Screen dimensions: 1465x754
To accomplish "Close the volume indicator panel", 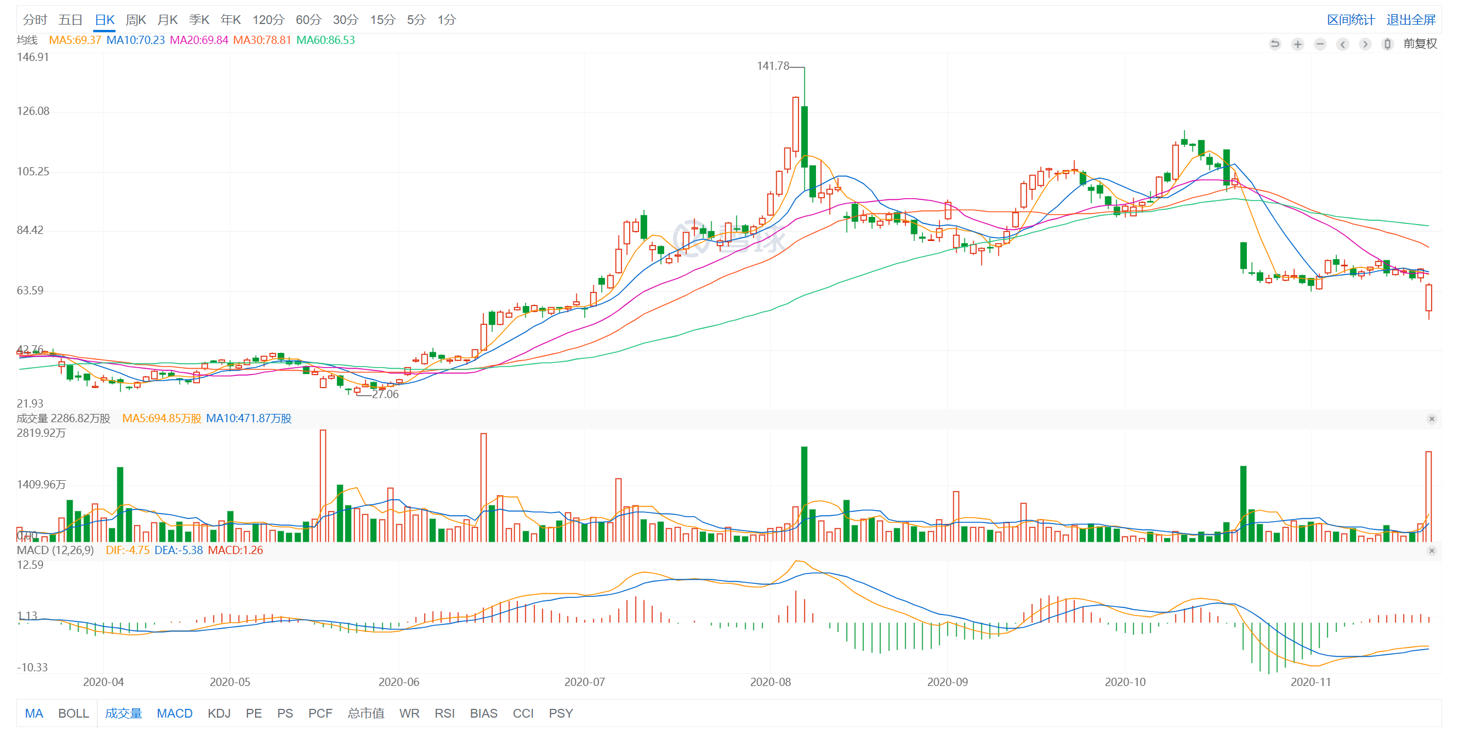I will click(x=1432, y=419).
